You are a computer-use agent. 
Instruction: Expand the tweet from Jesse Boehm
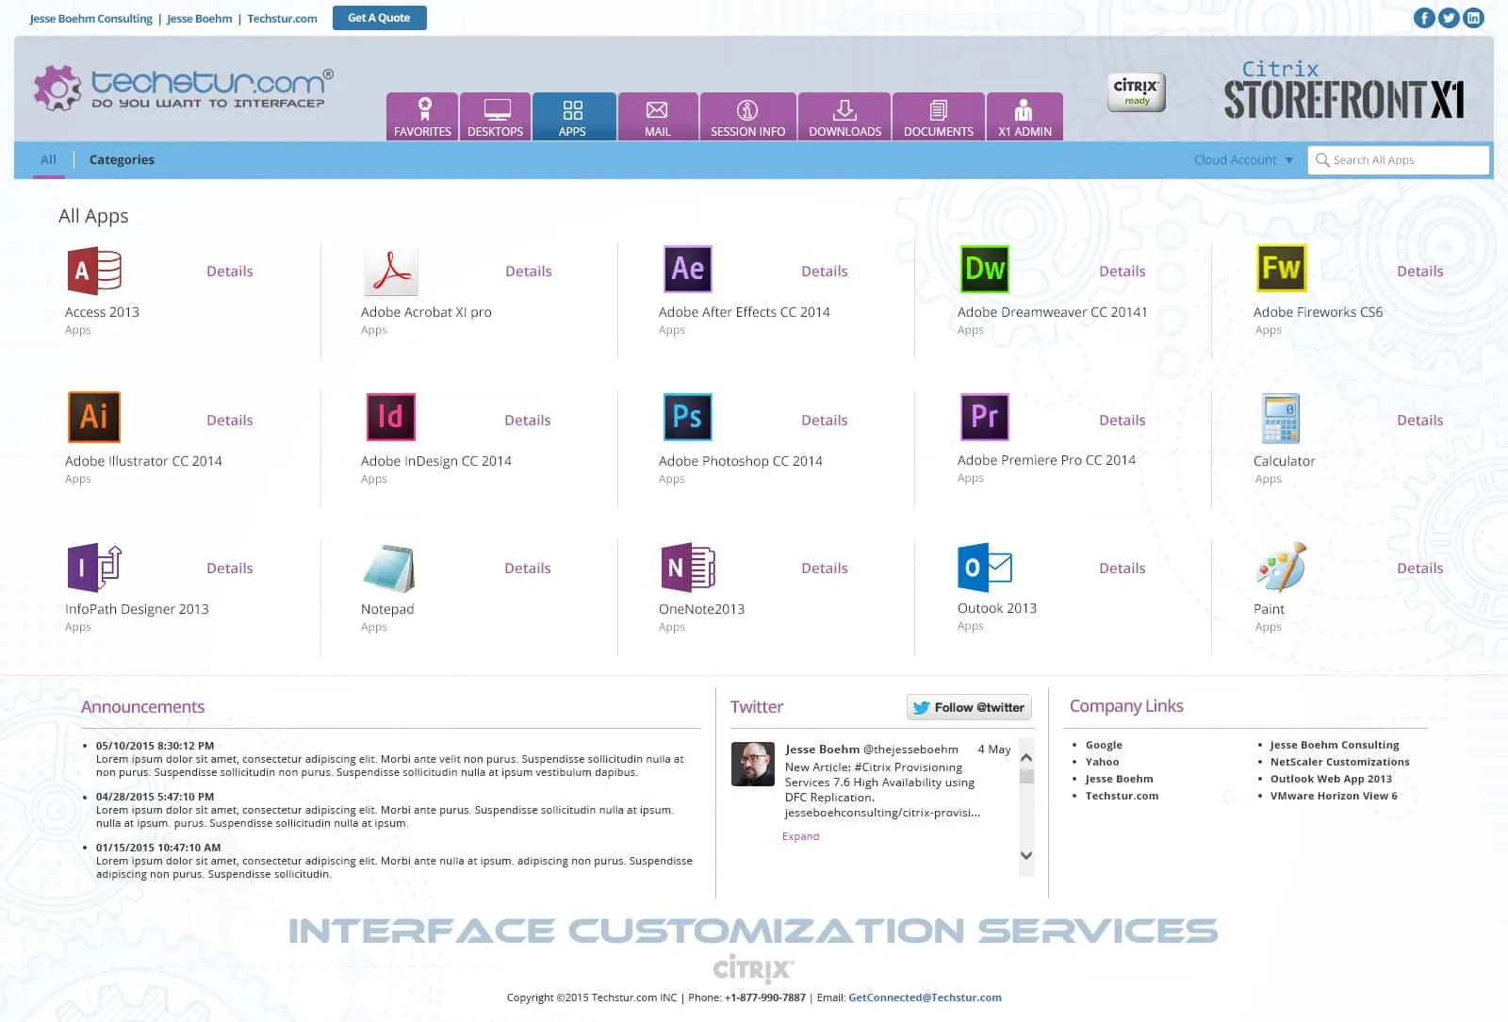[x=800, y=836]
